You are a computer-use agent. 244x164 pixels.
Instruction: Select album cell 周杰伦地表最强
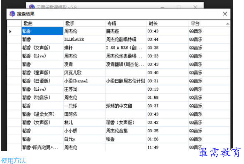pos(126,56)
